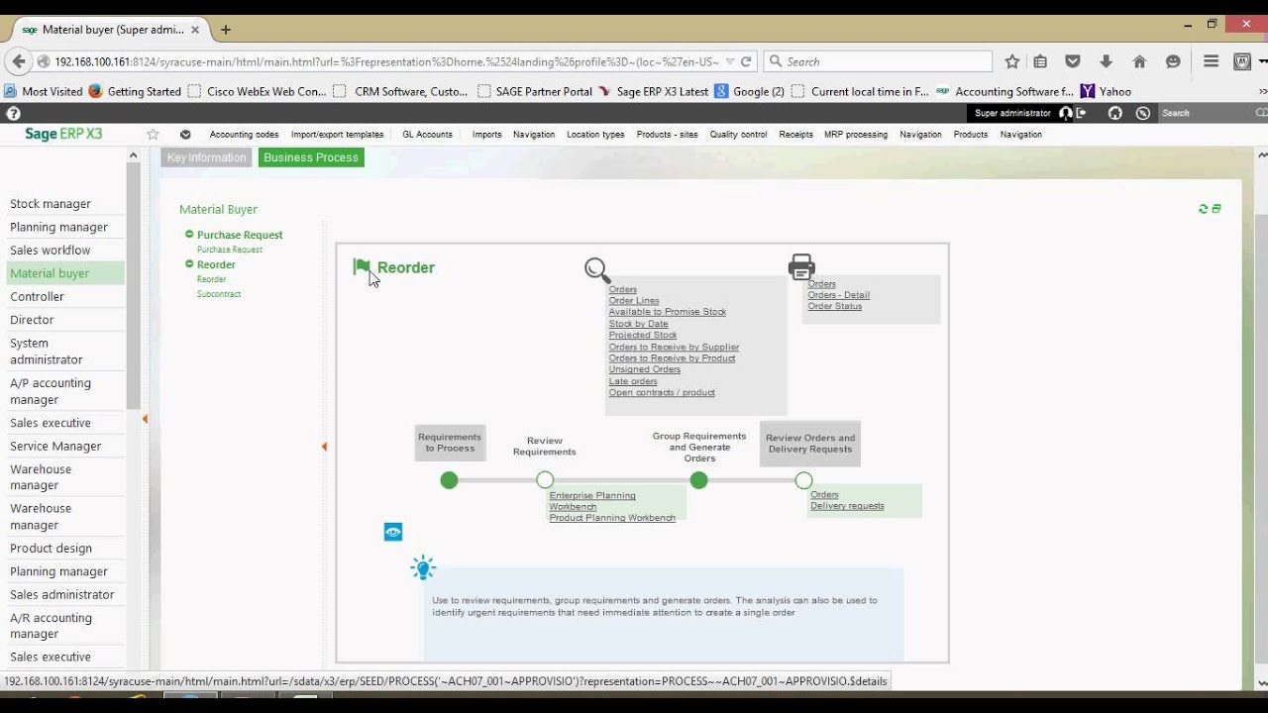Viewport: 1268px width, 713px height.
Task: Switch to the Business Process tab
Action: click(311, 157)
